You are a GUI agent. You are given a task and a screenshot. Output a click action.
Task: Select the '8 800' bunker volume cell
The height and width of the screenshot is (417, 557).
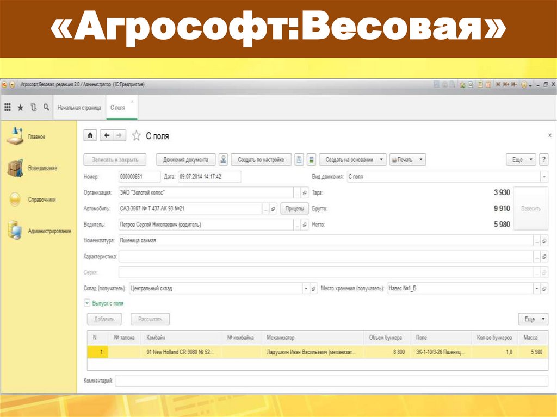click(x=387, y=352)
